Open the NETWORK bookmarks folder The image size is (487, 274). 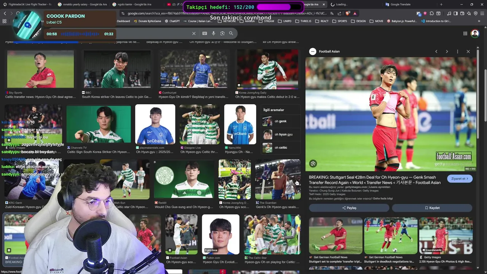[227, 21]
